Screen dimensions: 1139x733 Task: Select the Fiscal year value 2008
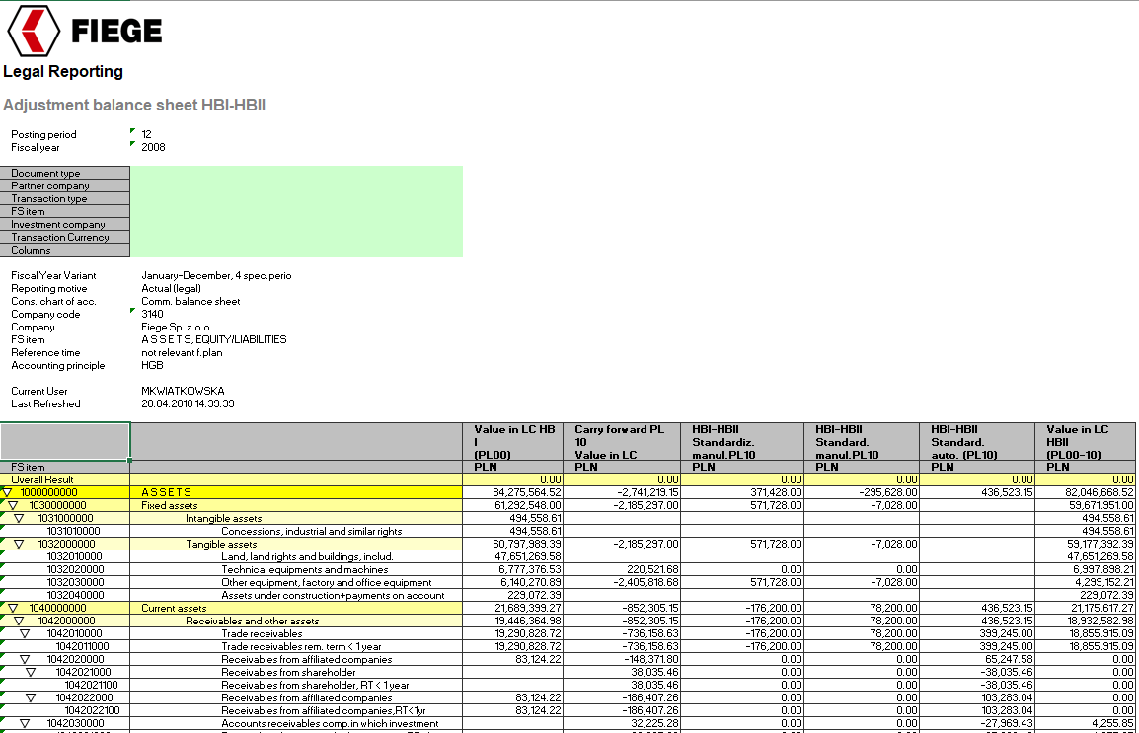pos(153,147)
